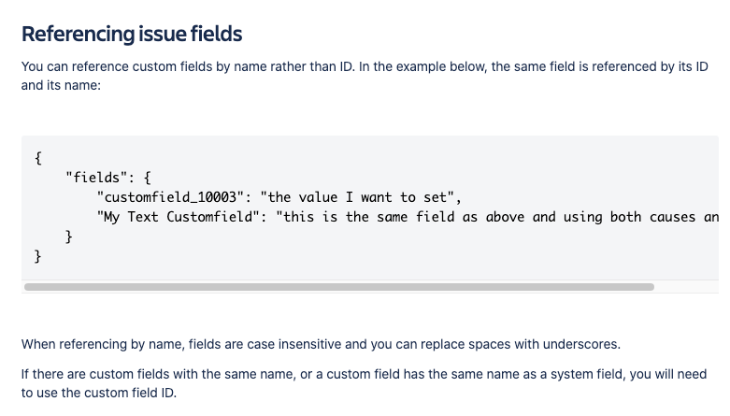Click the final closing brace of the JSON
Viewport: 730px width, 416px height.
[x=38, y=257]
